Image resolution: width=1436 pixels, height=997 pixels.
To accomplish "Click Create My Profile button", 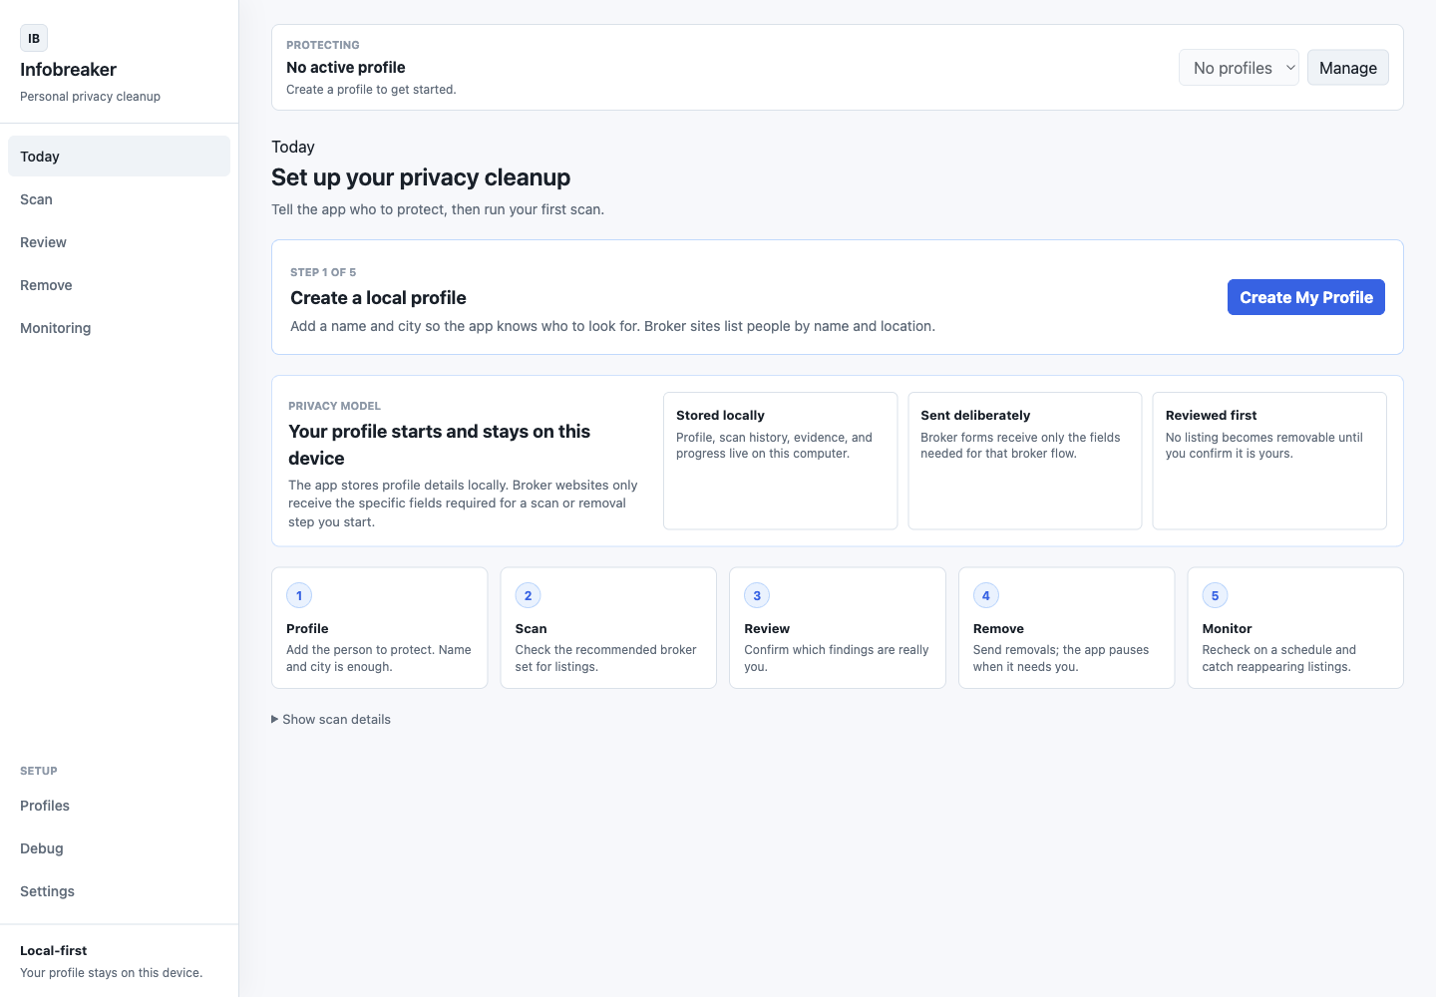I will pos(1306,297).
